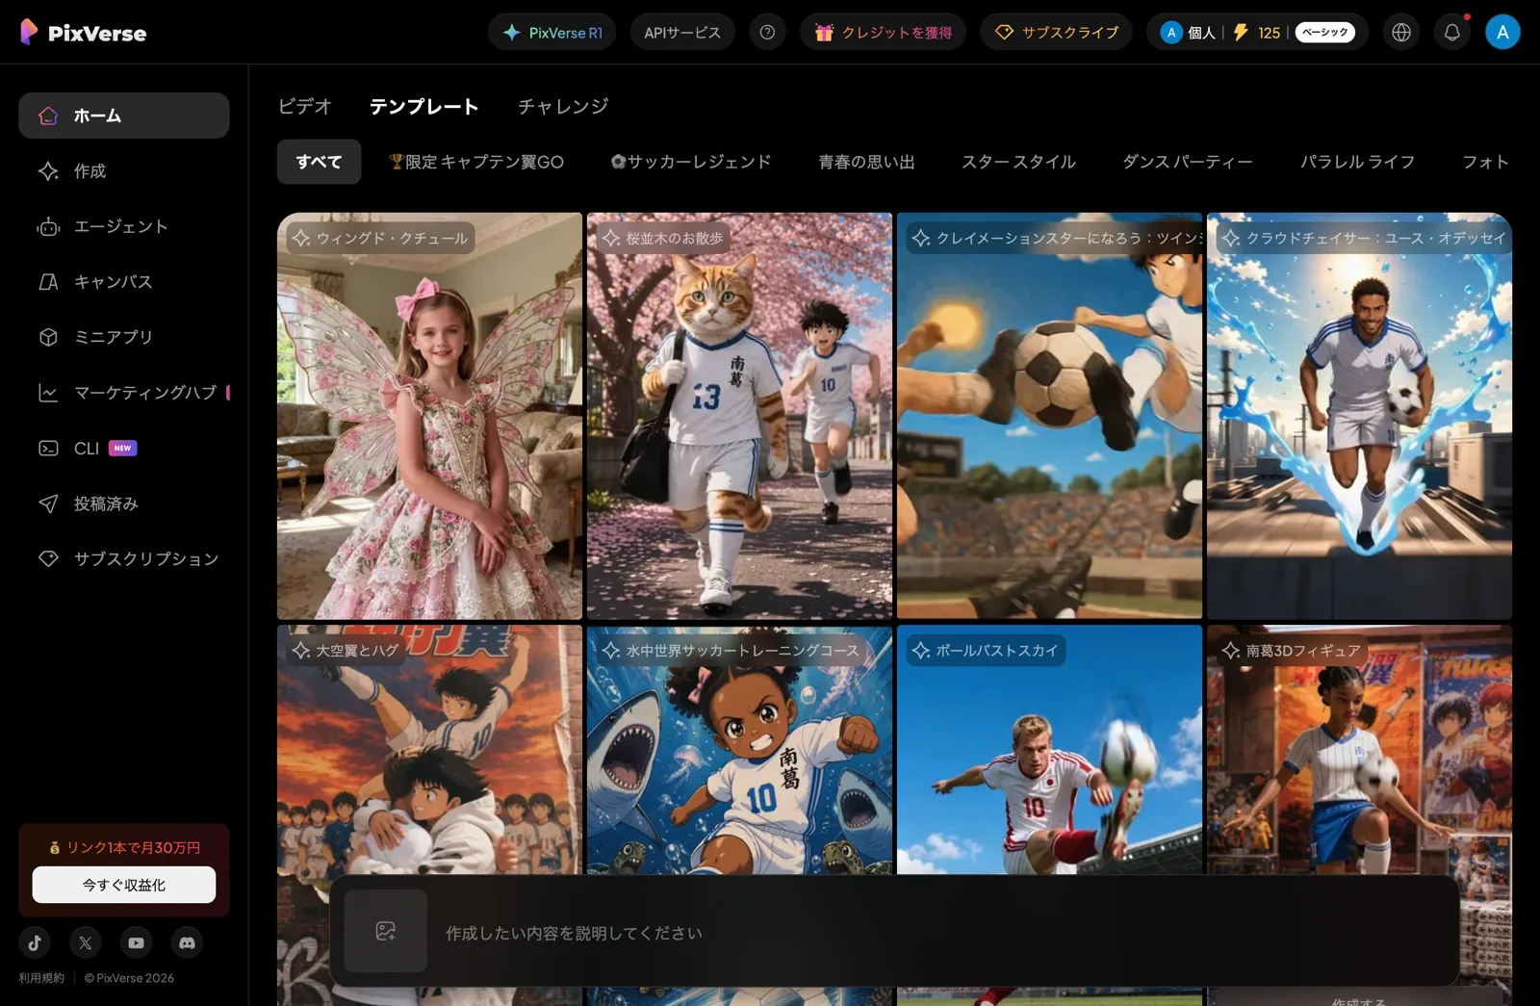The height and width of the screenshot is (1006, 1540).
Task: Click the サブスクライブ button in header
Action: (1057, 33)
